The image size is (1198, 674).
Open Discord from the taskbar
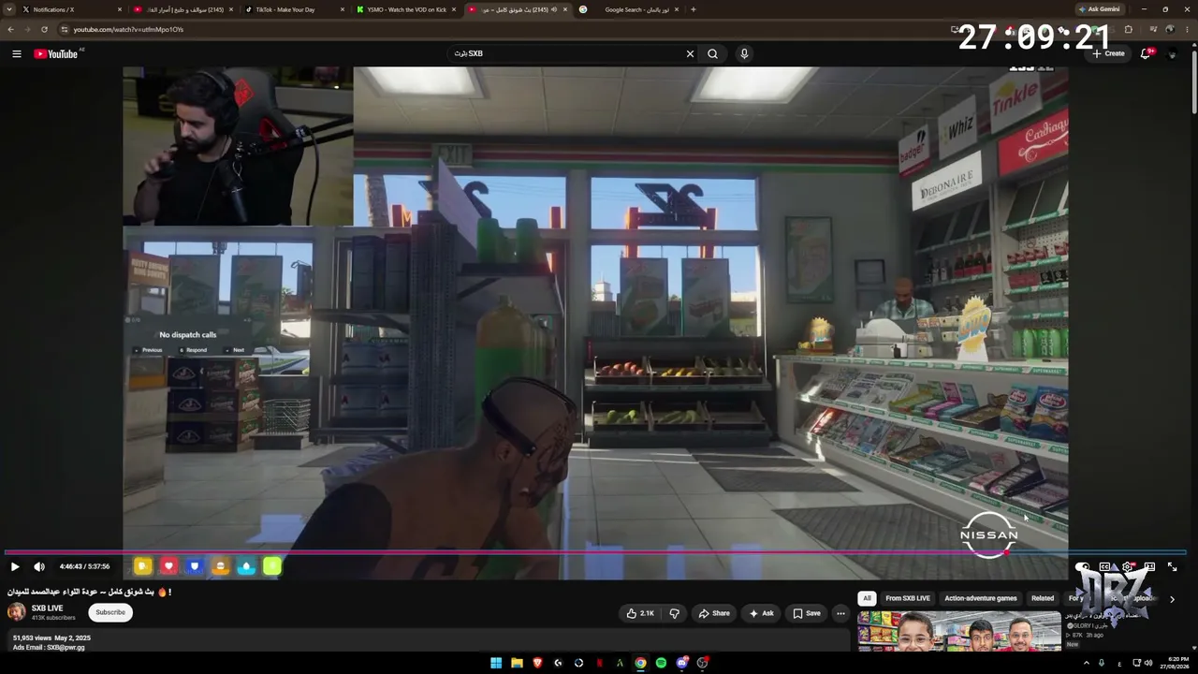coord(681,663)
